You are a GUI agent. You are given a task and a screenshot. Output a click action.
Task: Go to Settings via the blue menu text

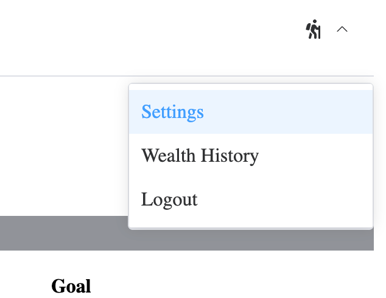(172, 112)
